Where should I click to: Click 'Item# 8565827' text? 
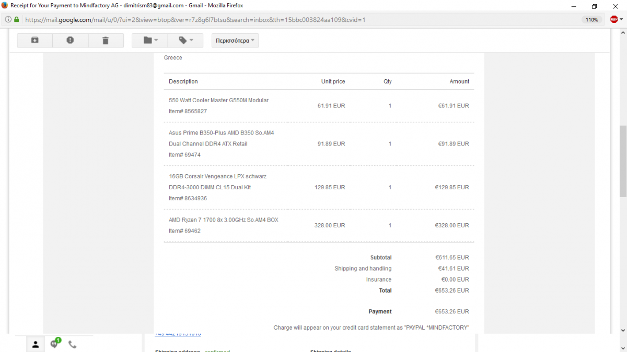[188, 111]
